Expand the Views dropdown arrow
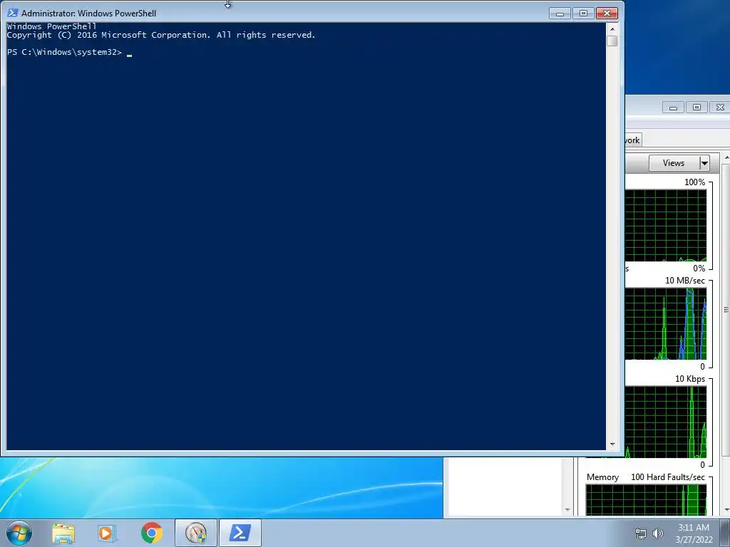 point(704,163)
